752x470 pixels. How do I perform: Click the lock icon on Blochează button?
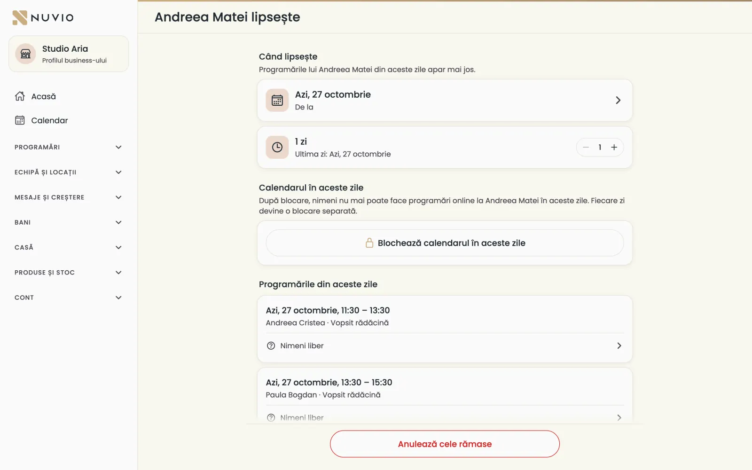click(x=369, y=243)
